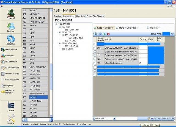The height and width of the screenshot is (127, 176).
Task: Select 122 - ETHERNET tree item
Action: (76, 38)
